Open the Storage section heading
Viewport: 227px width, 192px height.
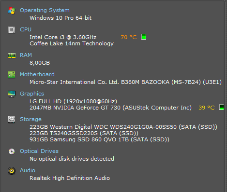coord(30,119)
